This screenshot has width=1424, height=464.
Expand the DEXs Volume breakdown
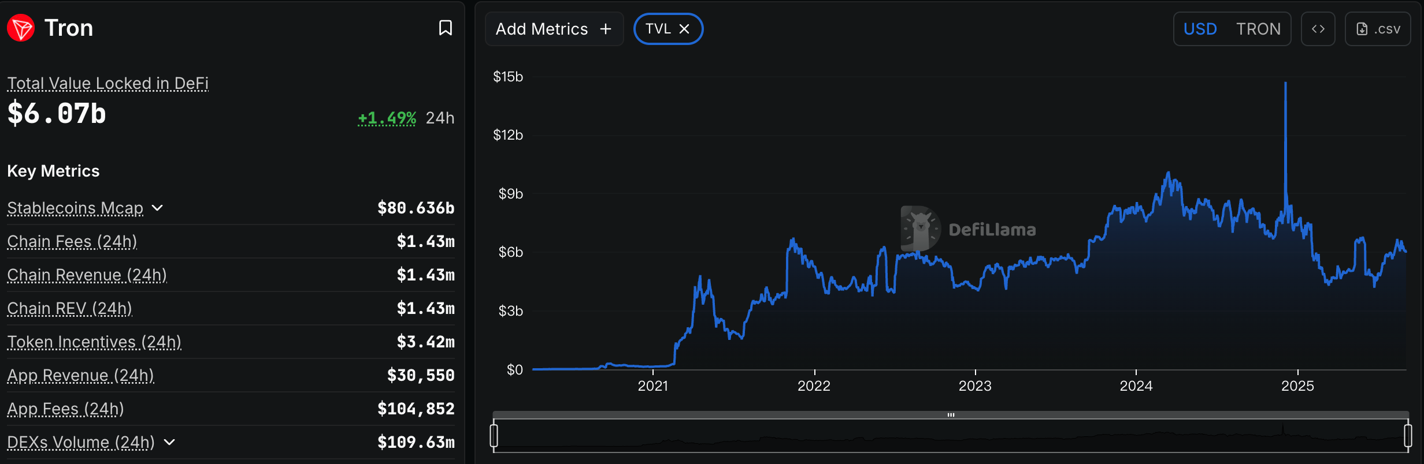pyautogui.click(x=168, y=443)
